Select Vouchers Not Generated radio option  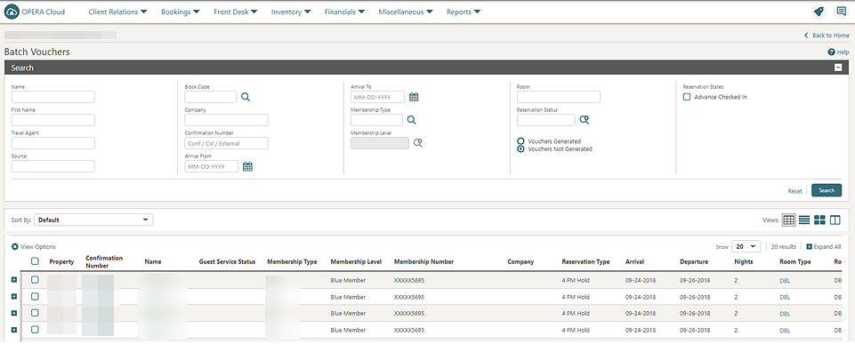click(x=520, y=148)
